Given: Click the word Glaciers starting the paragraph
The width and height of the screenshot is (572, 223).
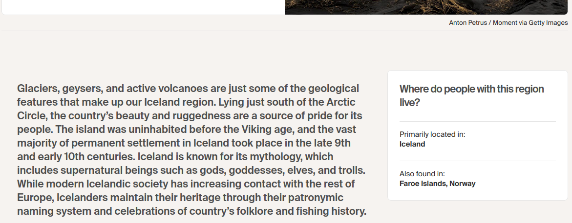Looking at the screenshot, I should 37,89.
